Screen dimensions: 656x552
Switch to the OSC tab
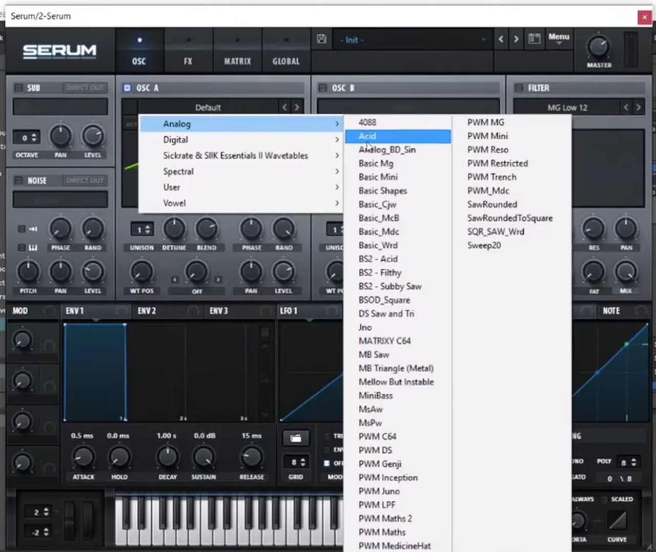point(139,51)
